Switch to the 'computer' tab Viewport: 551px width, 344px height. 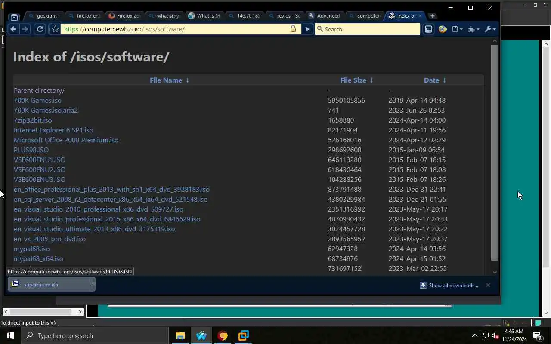pos(365,16)
